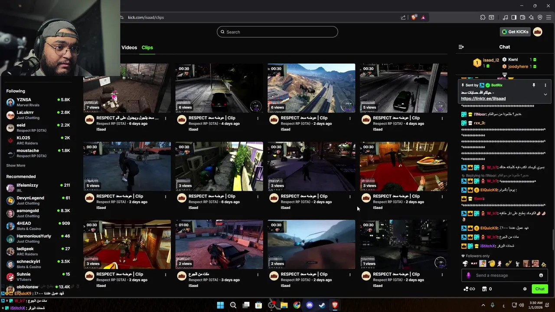Open moustache channel in Following
Image resolution: width=555 pixels, height=312 pixels.
(x=38, y=153)
